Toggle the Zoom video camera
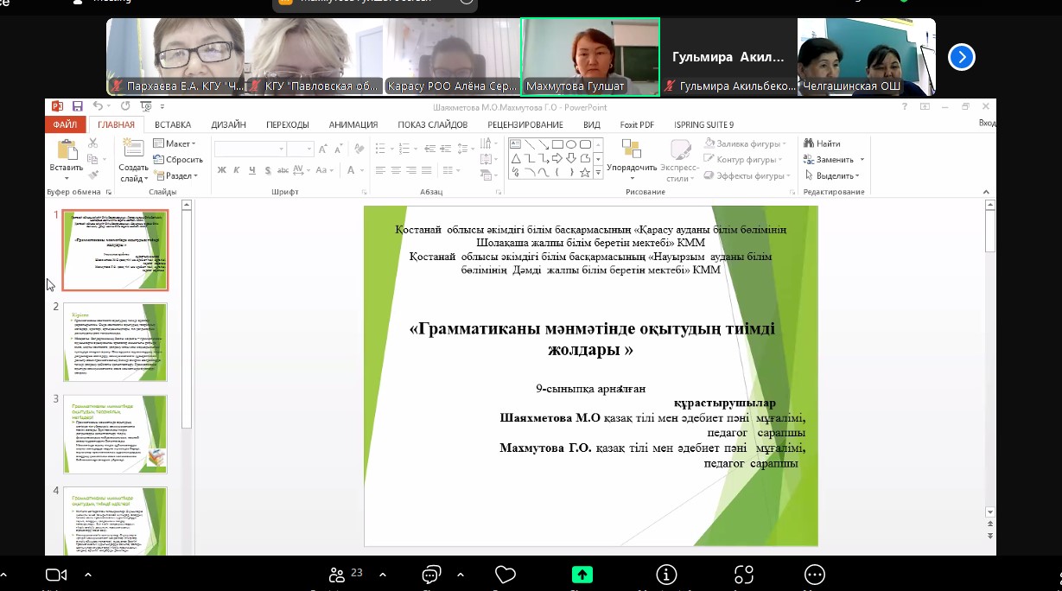The height and width of the screenshot is (591, 1062). 56,575
